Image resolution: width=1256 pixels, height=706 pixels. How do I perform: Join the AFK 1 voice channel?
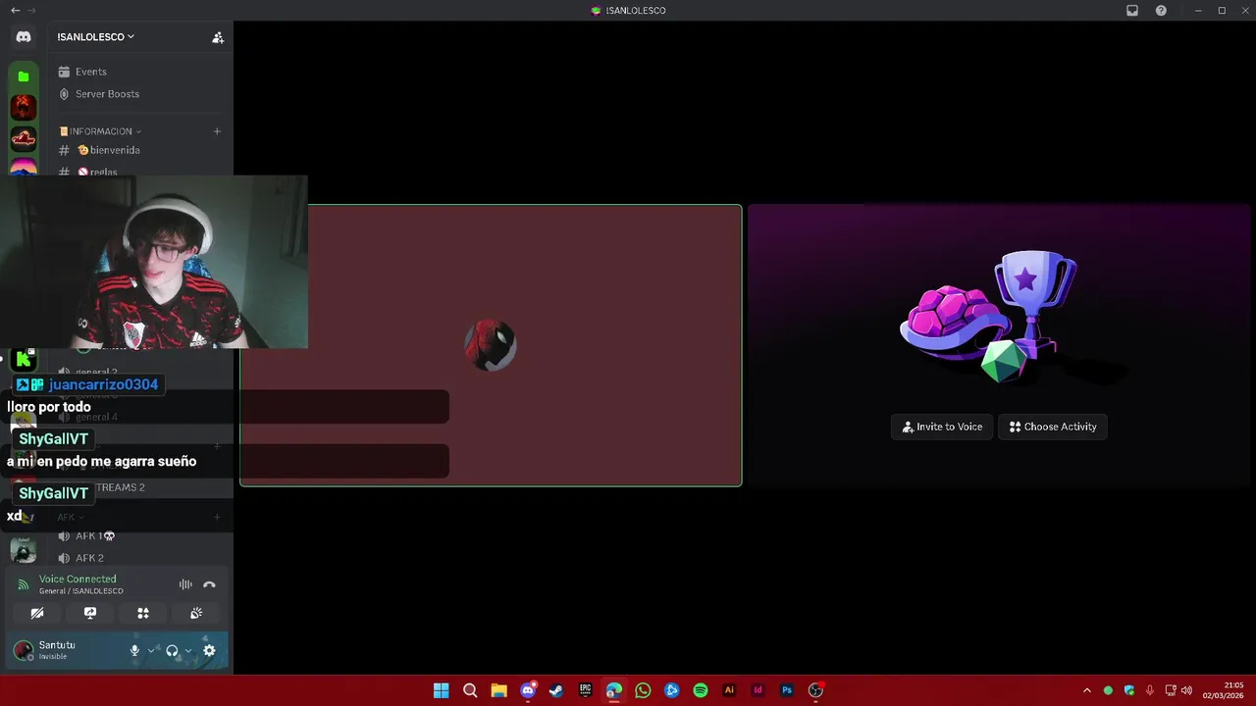95,536
